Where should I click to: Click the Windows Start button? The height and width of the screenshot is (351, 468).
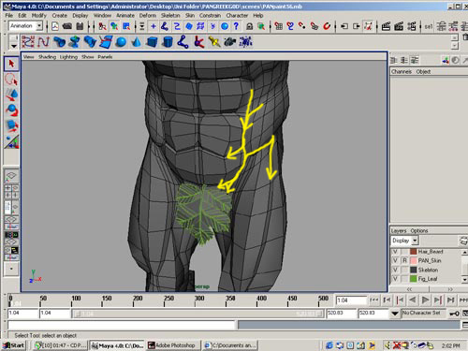click(x=13, y=345)
